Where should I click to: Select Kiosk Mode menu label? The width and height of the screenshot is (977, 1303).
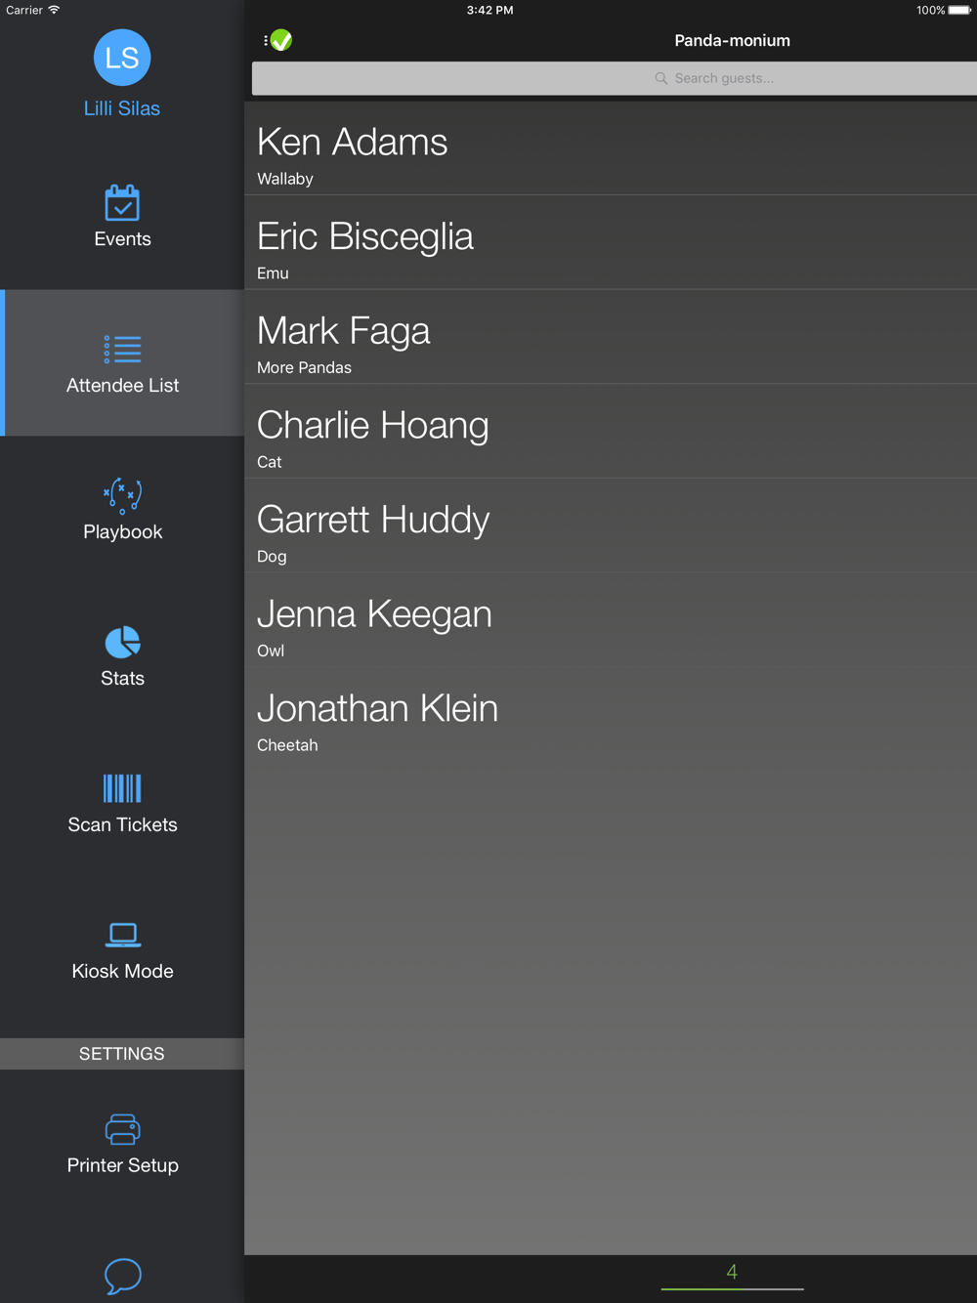[x=122, y=972]
